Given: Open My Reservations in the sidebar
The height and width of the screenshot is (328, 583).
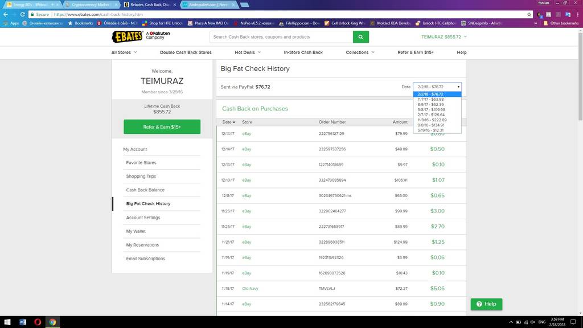Looking at the screenshot, I should click(x=142, y=245).
